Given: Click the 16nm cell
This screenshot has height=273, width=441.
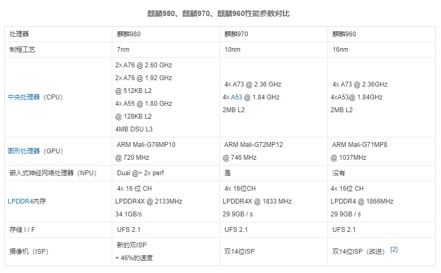Looking at the screenshot, I should pyautogui.click(x=340, y=50).
